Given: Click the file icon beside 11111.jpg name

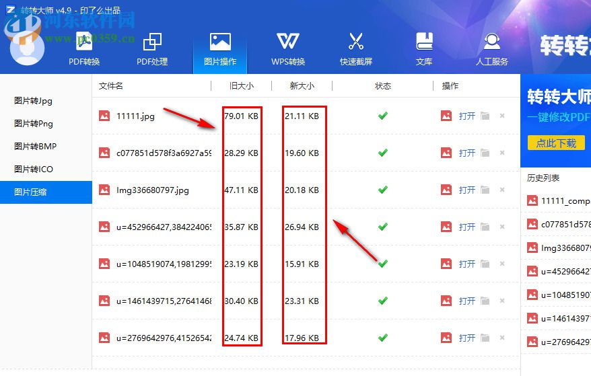Looking at the screenshot, I should point(104,116).
